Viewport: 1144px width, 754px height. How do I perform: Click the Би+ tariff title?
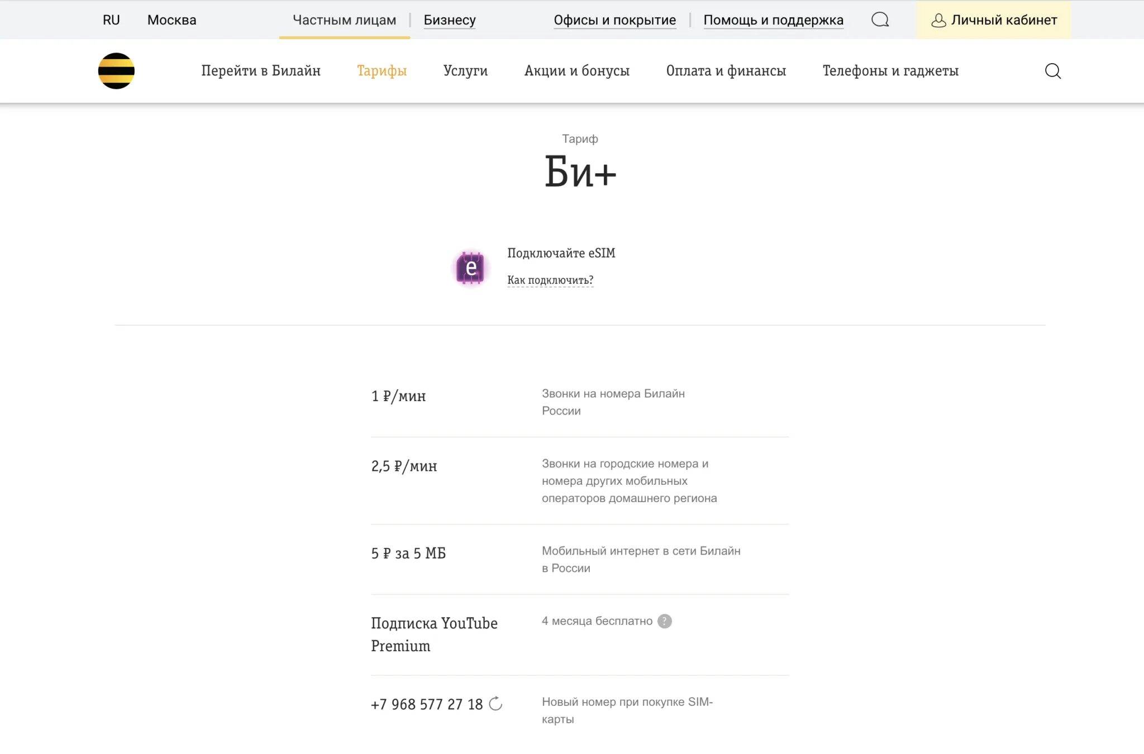(x=580, y=171)
